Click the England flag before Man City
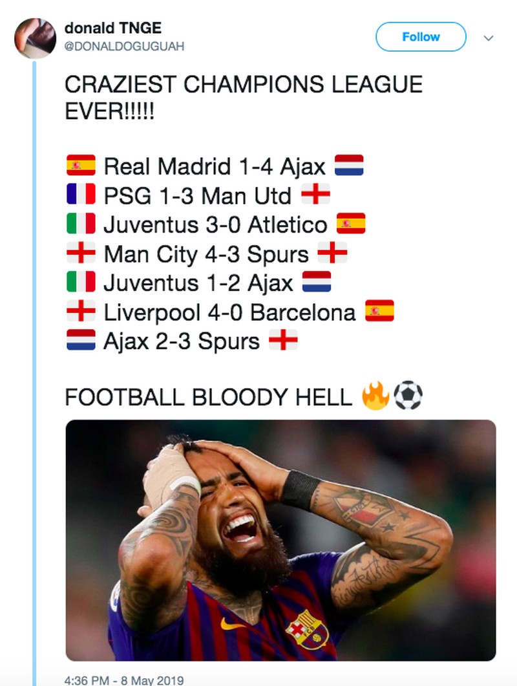 point(81,253)
